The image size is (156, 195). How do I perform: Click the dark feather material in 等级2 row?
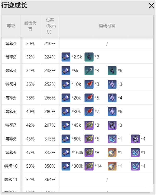(x=89, y=57)
